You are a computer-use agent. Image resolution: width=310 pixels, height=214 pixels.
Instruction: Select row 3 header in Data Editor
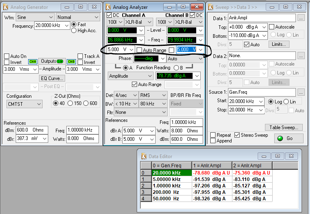146,192
